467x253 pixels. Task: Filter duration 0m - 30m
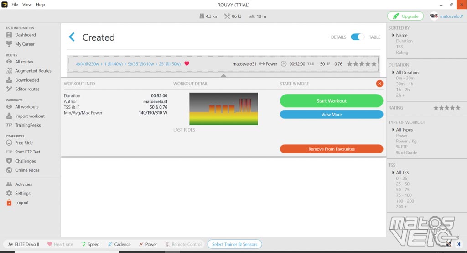tap(405, 78)
